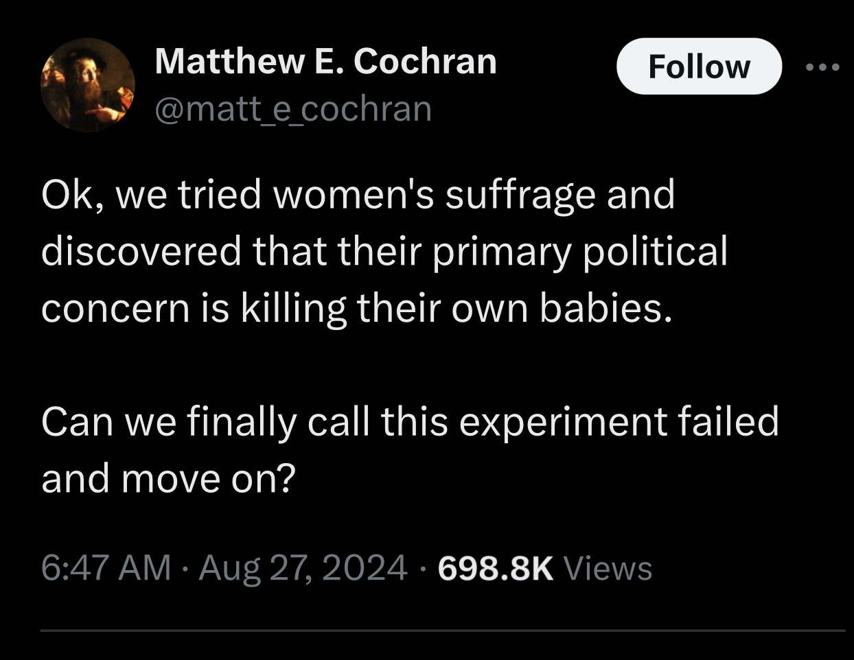Click the Aug 27, 2024 date
The width and height of the screenshot is (854, 660).
(x=302, y=568)
